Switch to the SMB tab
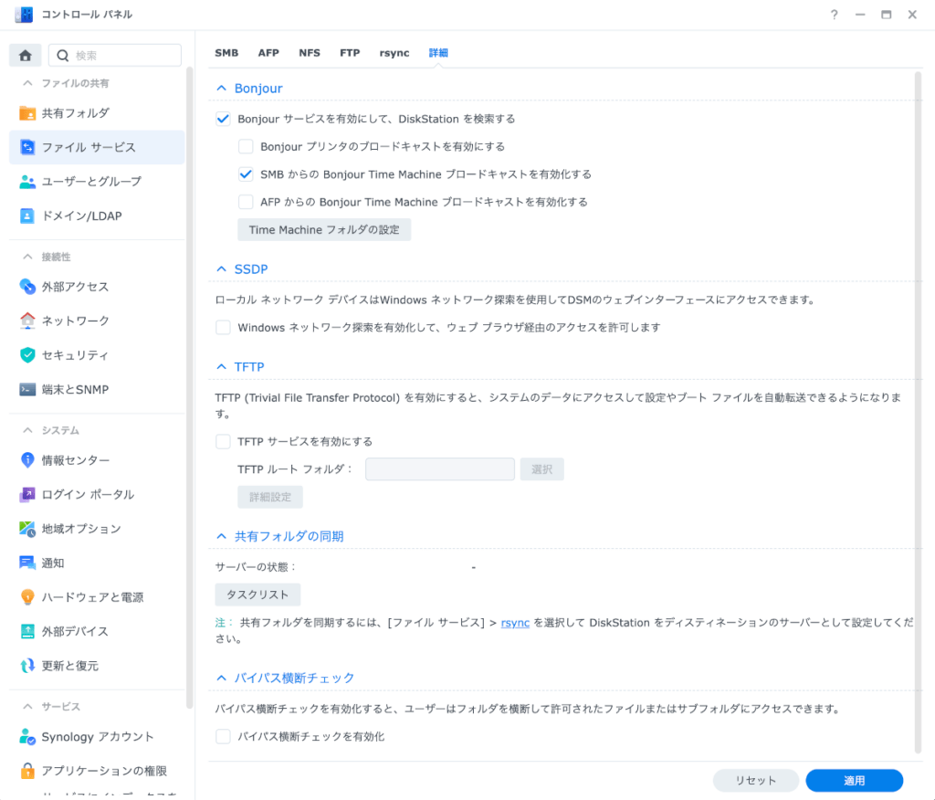935x800 pixels. pos(226,52)
